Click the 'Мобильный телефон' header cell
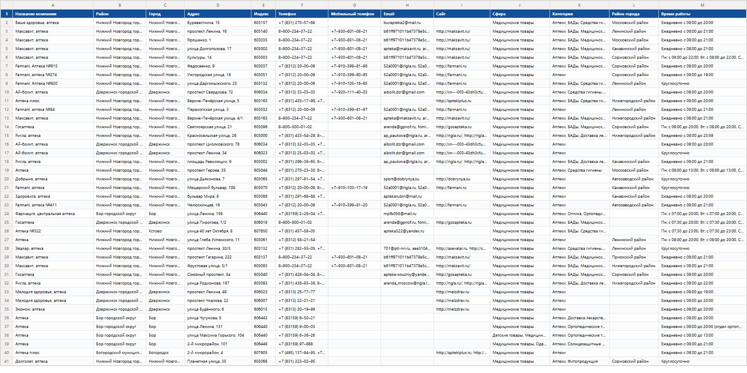The width and height of the screenshot is (747, 373). (354, 14)
